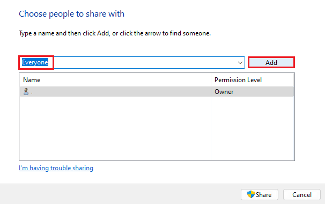Select the Owner user row icon
The image size is (325, 204).
[x=26, y=91]
